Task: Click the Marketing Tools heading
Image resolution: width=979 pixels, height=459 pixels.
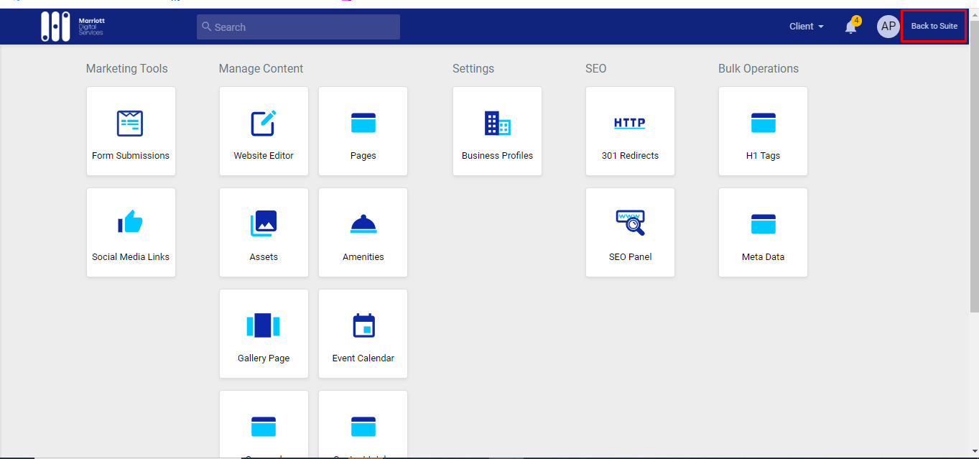Action: 126,68
